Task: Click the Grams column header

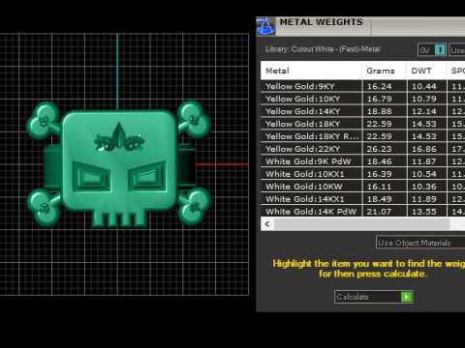Action: click(x=385, y=71)
